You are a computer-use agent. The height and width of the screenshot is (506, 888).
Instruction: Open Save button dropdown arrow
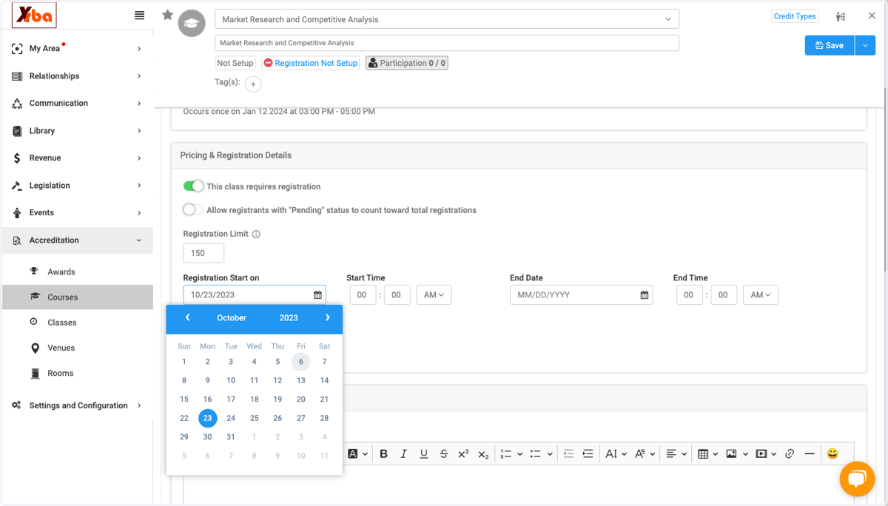point(865,45)
